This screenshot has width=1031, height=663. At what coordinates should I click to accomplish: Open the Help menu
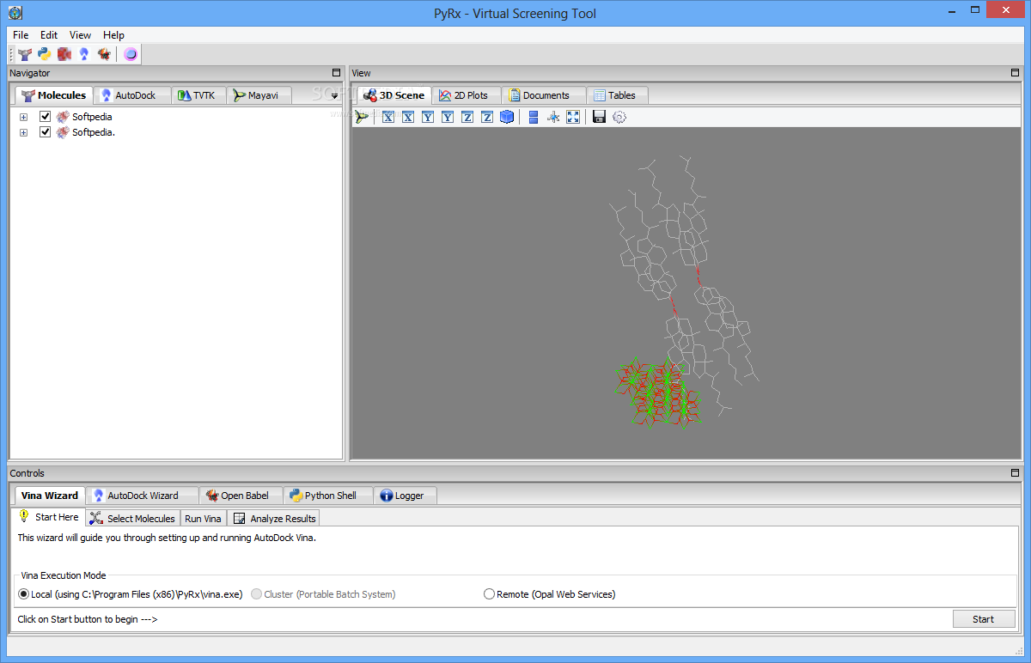pos(113,34)
